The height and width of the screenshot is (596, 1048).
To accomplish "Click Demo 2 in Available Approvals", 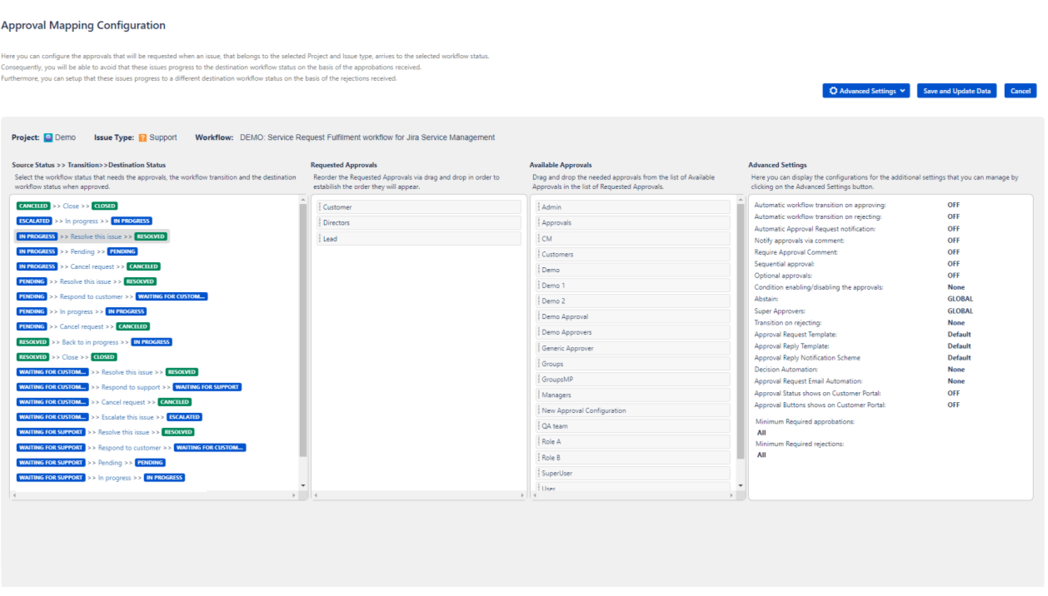I will click(x=632, y=301).
